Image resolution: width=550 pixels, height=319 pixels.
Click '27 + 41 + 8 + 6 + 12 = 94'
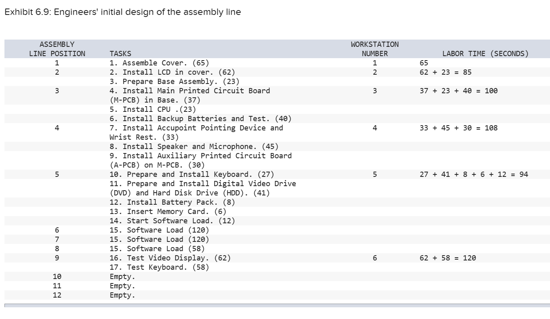click(474, 174)
